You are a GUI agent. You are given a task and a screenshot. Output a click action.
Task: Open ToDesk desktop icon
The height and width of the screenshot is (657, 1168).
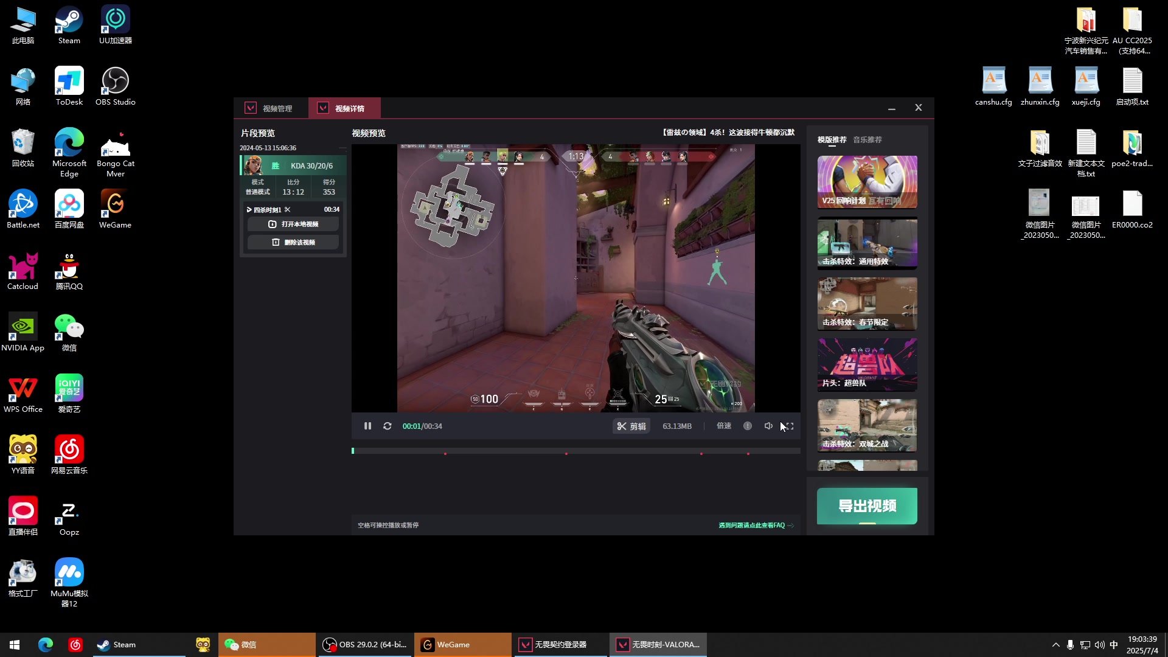pos(69,87)
